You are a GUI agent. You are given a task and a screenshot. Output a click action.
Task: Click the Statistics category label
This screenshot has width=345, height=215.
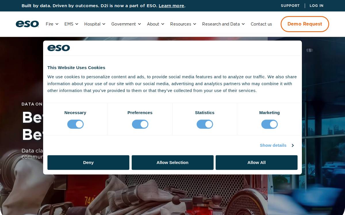click(x=205, y=113)
